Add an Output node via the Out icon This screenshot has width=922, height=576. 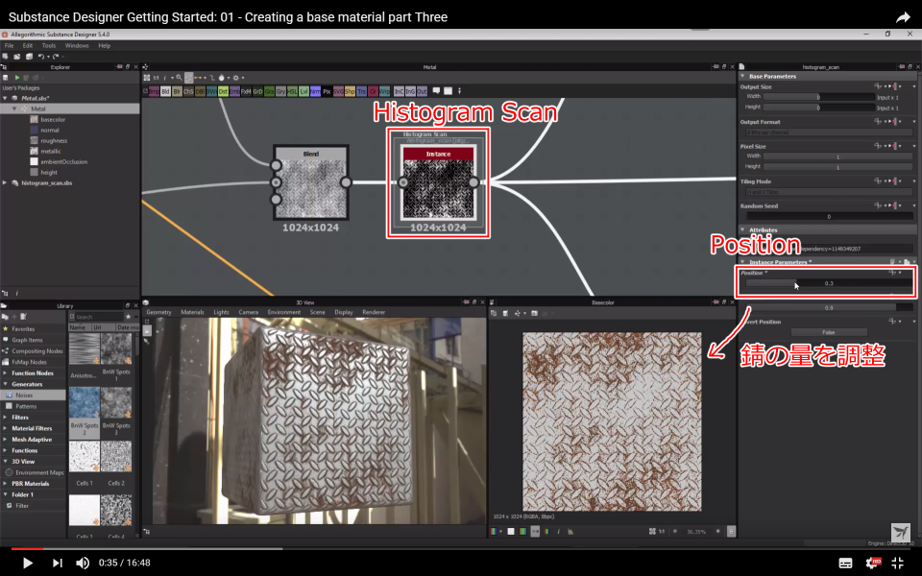(422, 92)
